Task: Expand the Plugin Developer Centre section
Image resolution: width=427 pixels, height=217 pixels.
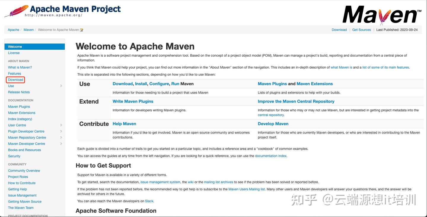Action: (61, 131)
